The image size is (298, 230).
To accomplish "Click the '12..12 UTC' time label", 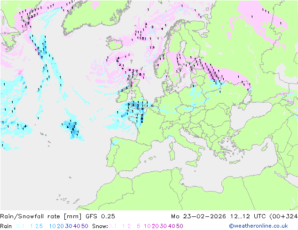I will tap(248, 216).
